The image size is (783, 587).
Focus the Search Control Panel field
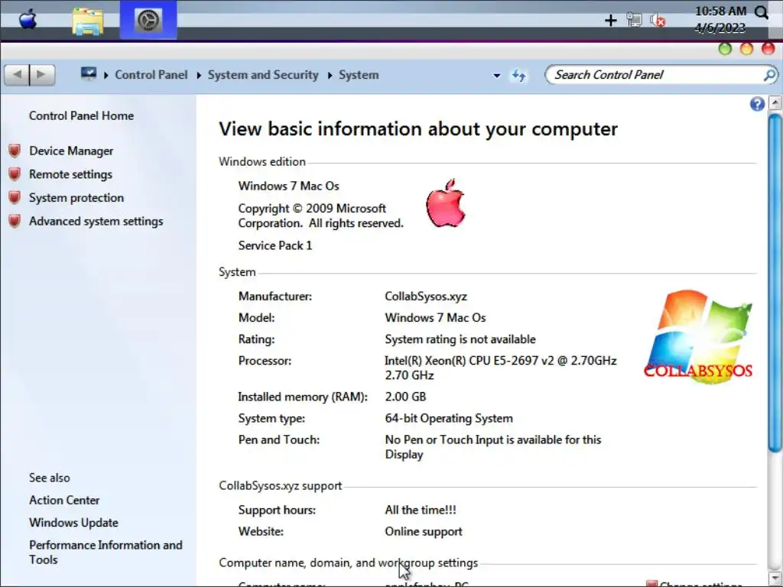pyautogui.click(x=661, y=75)
